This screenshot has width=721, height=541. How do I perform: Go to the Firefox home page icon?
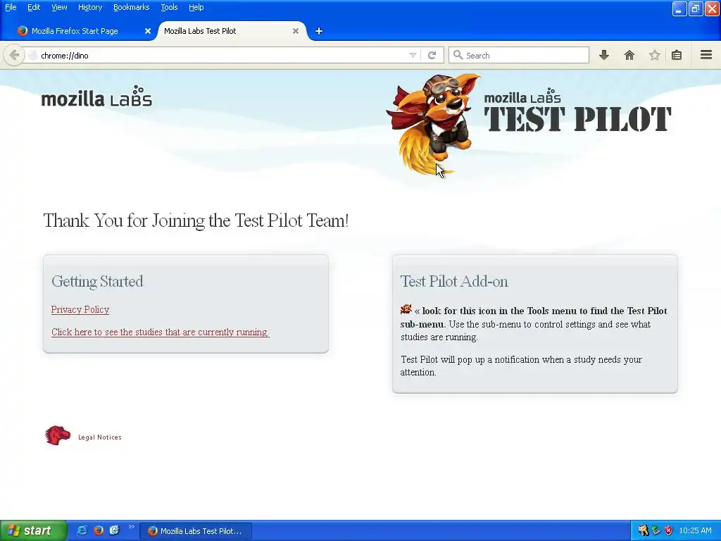[629, 55]
